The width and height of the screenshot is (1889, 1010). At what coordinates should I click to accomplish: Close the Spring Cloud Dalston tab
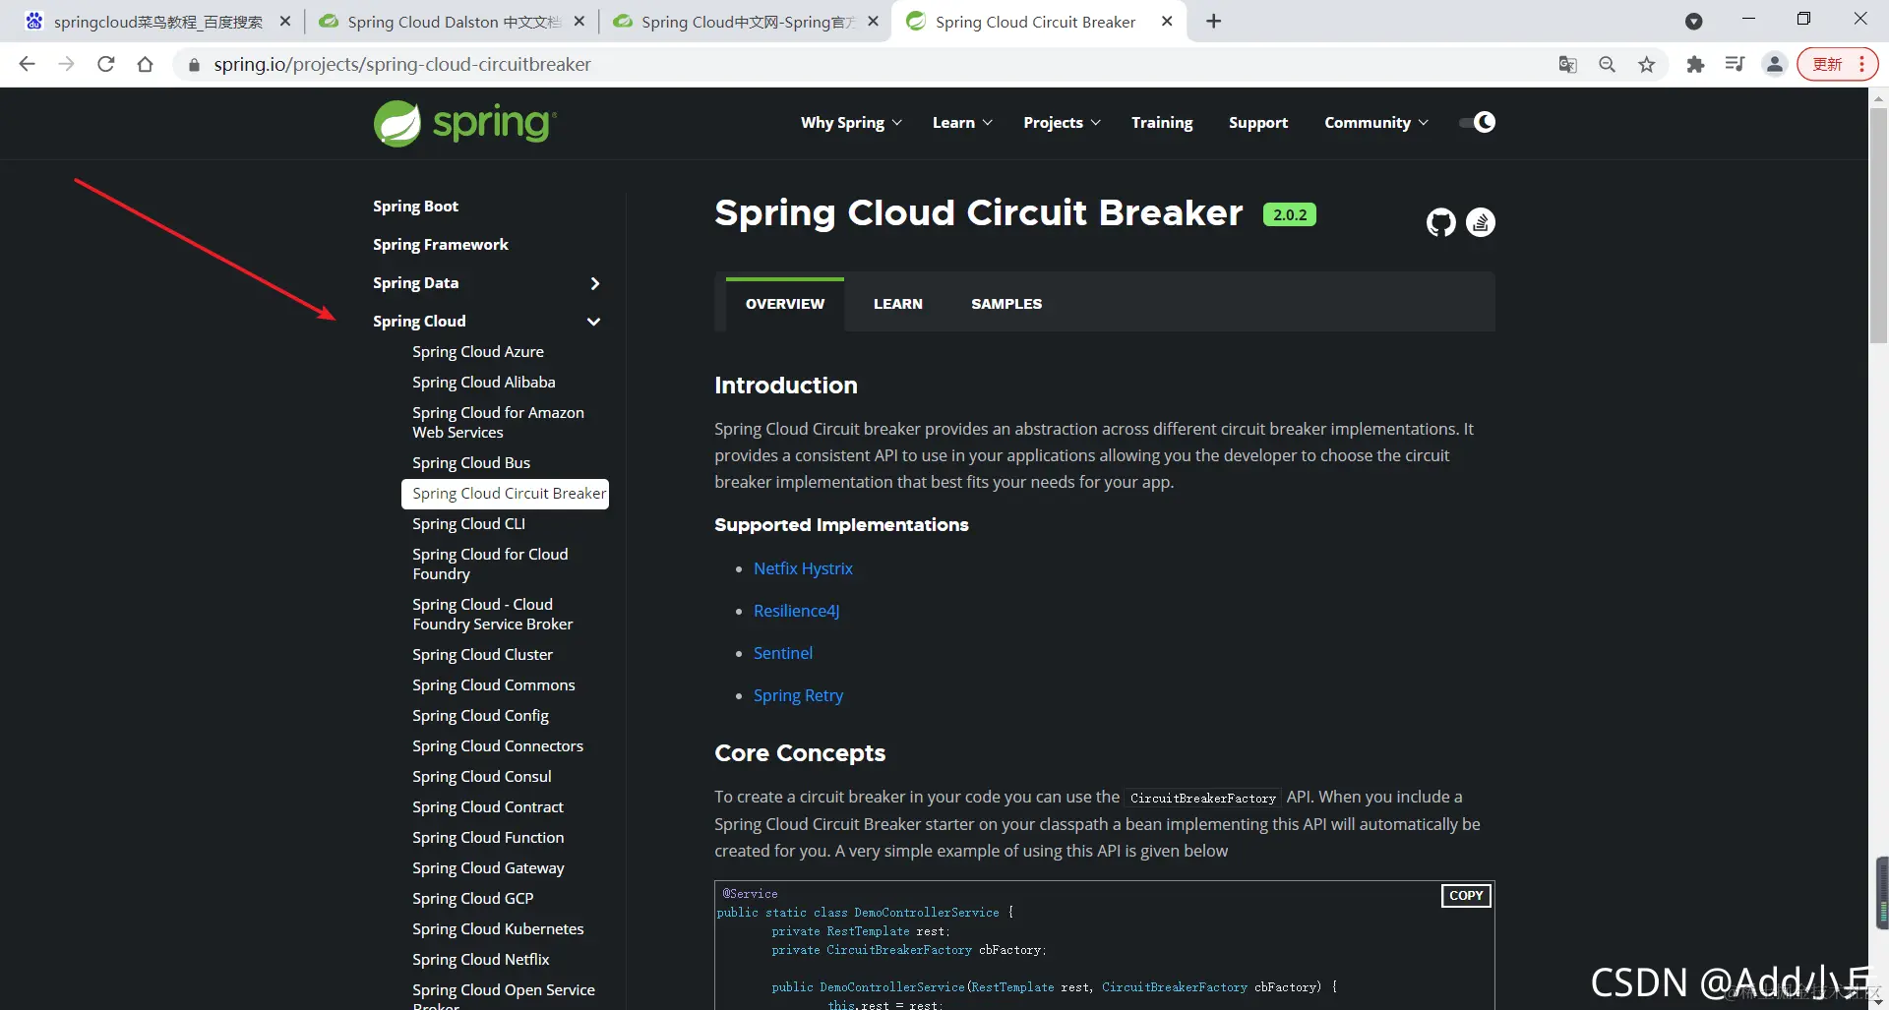pos(579,22)
